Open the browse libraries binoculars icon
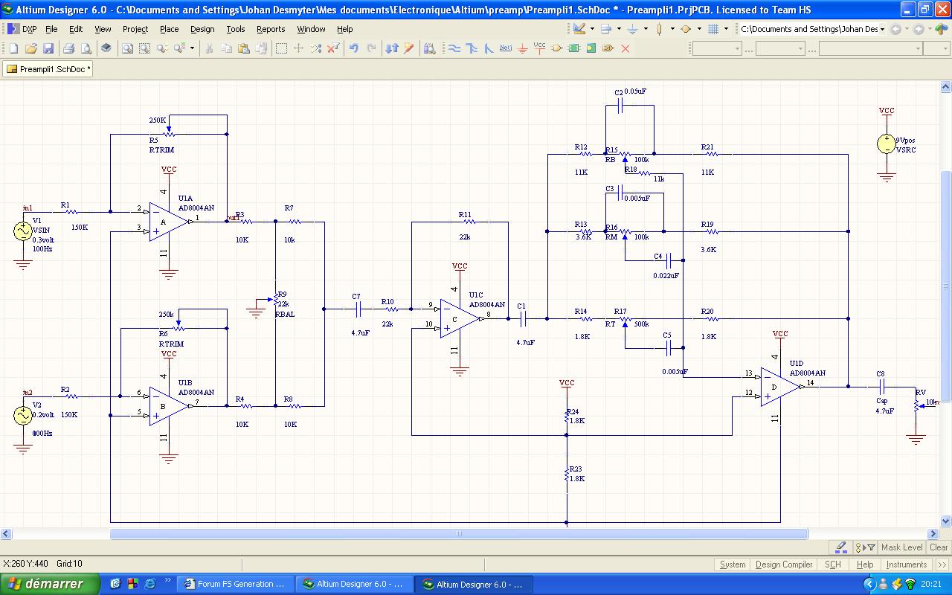The width and height of the screenshot is (952, 595). [x=429, y=48]
